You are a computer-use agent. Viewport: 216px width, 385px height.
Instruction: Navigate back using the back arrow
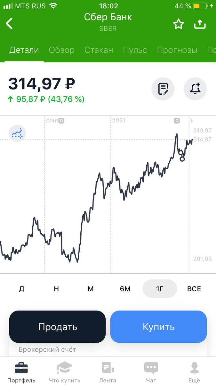coord(9,23)
